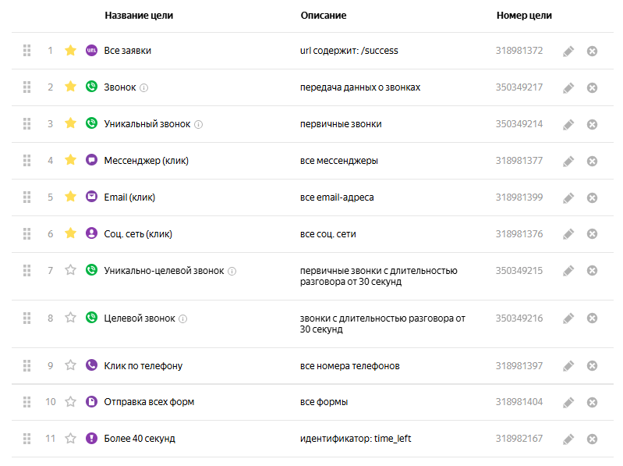Select goal number 350349217
The height and width of the screenshot is (466, 623).
click(x=519, y=87)
